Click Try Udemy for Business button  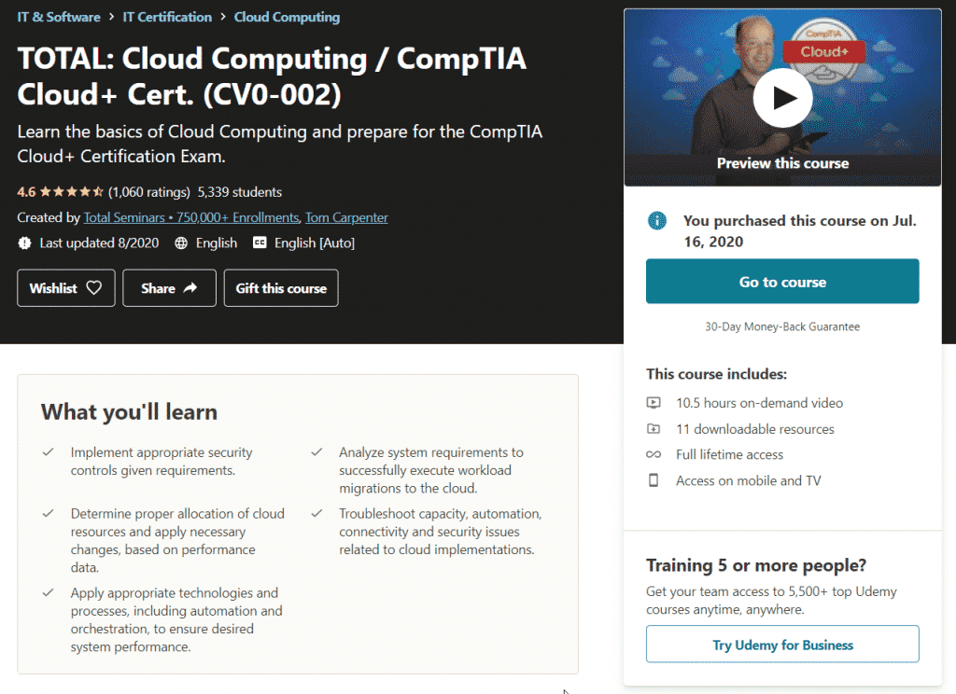(x=783, y=644)
